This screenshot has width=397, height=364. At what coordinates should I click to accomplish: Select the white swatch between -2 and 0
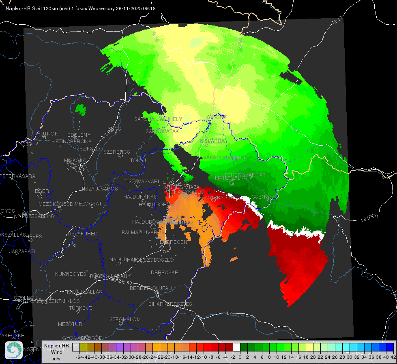coord(236,347)
